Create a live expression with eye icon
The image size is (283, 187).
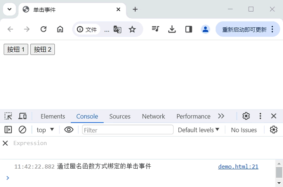click(69, 130)
